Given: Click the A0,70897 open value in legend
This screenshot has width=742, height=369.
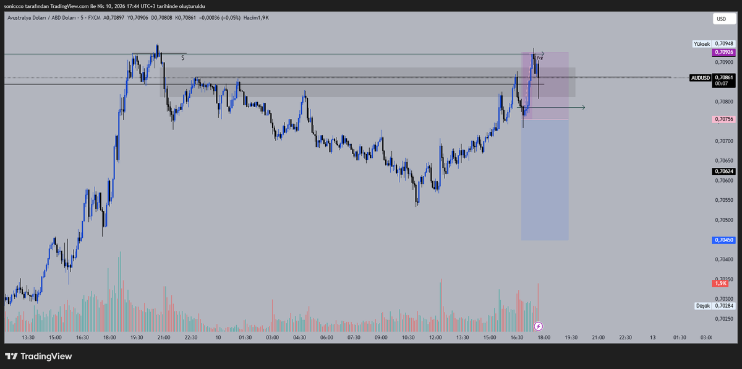Looking at the screenshot, I should [113, 18].
